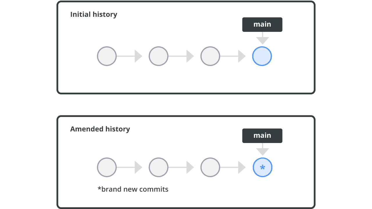
Task: Select the second gray commit in Initial history
Action: [x=158, y=56]
